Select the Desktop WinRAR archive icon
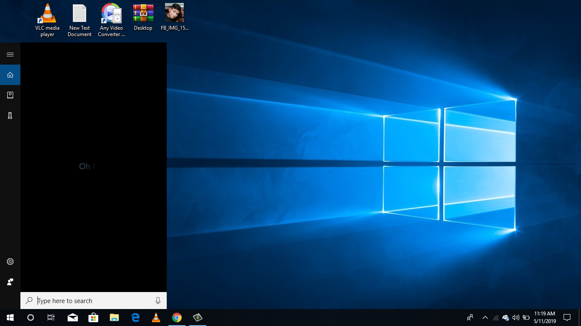 [143, 17]
